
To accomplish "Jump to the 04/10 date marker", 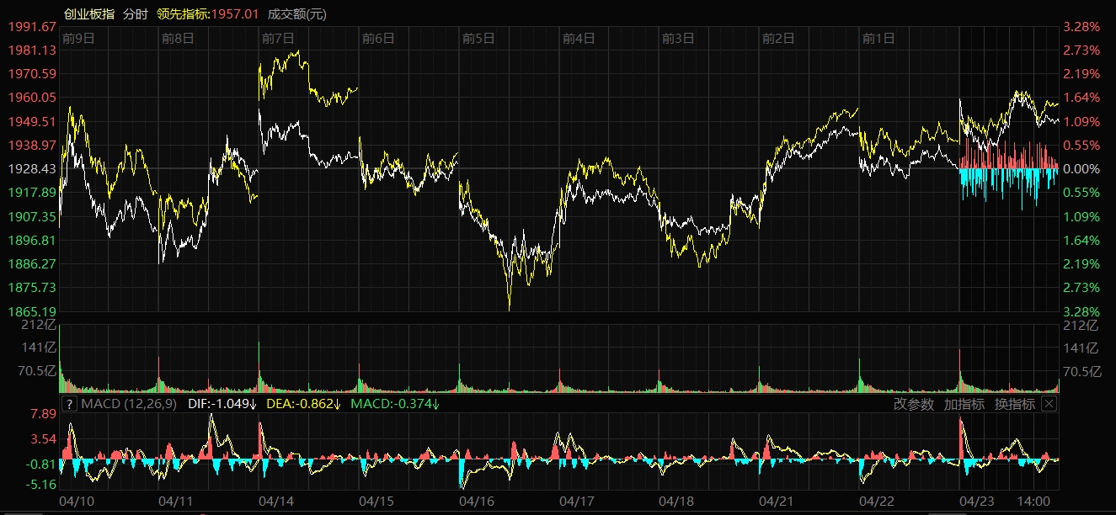I will pyautogui.click(x=77, y=501).
